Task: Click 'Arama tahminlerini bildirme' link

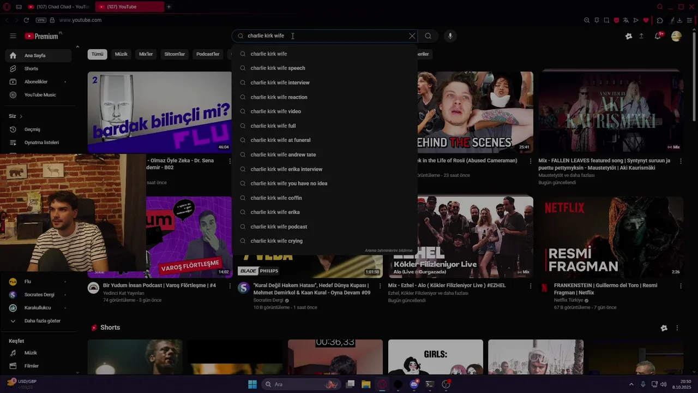Action: [388, 251]
